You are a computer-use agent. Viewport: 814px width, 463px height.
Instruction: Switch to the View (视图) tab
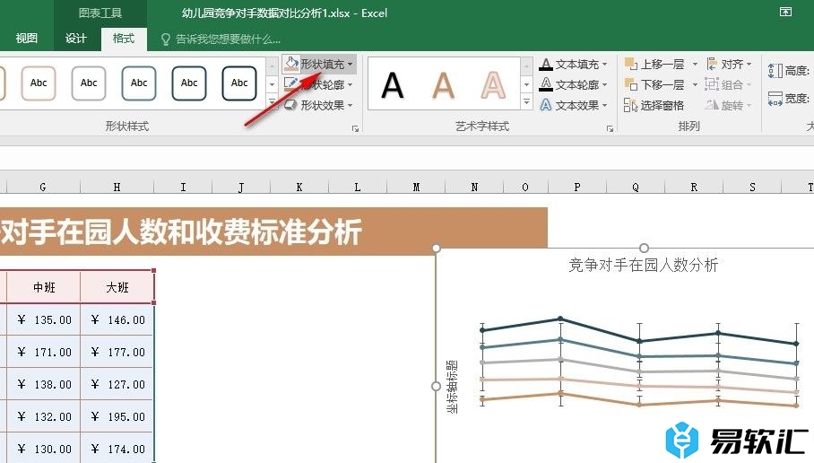[27, 39]
